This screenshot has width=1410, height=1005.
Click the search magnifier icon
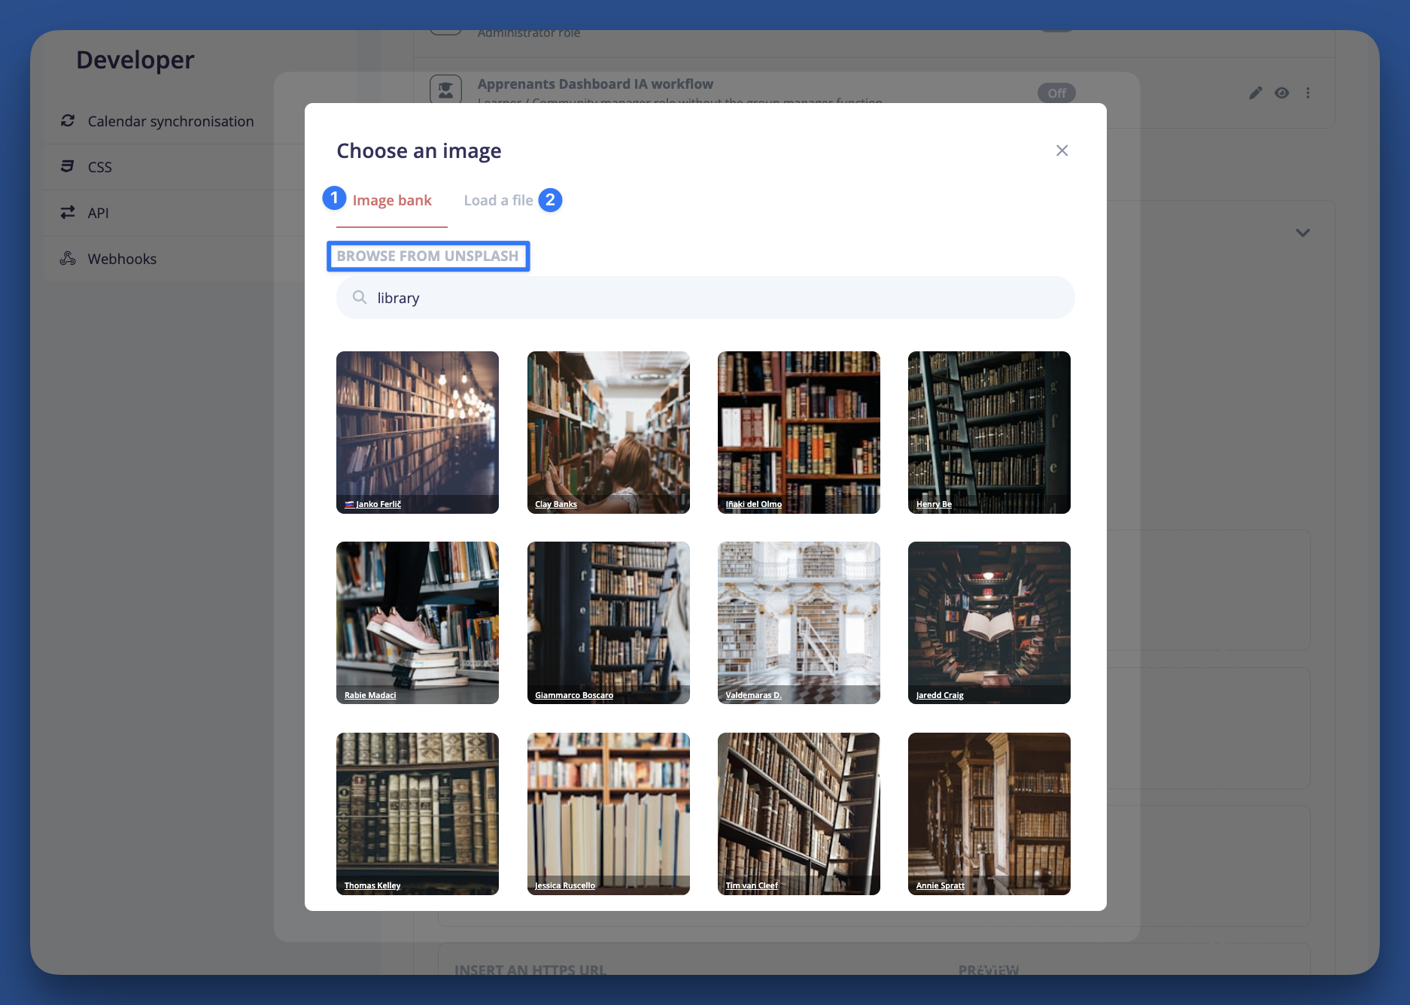tap(360, 297)
